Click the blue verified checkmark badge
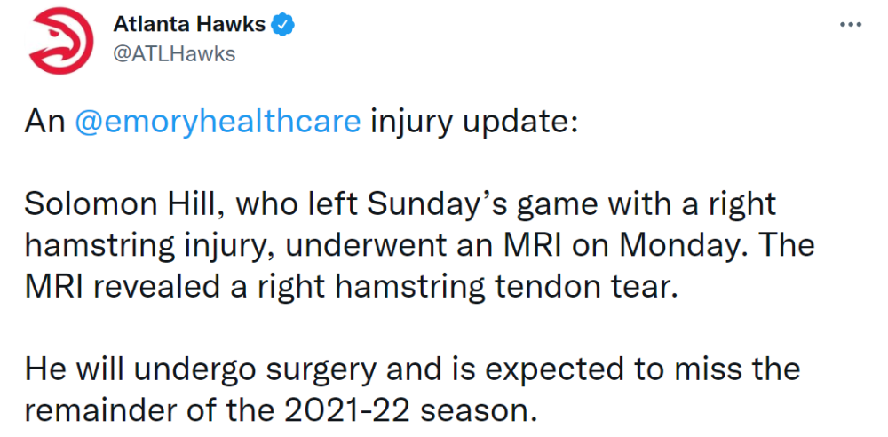Screen dimensions: 888x437 coord(284,24)
